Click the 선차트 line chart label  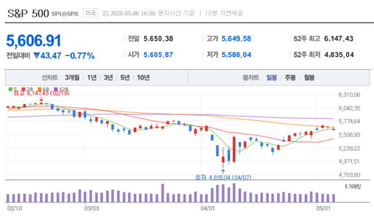pyautogui.click(x=50, y=77)
